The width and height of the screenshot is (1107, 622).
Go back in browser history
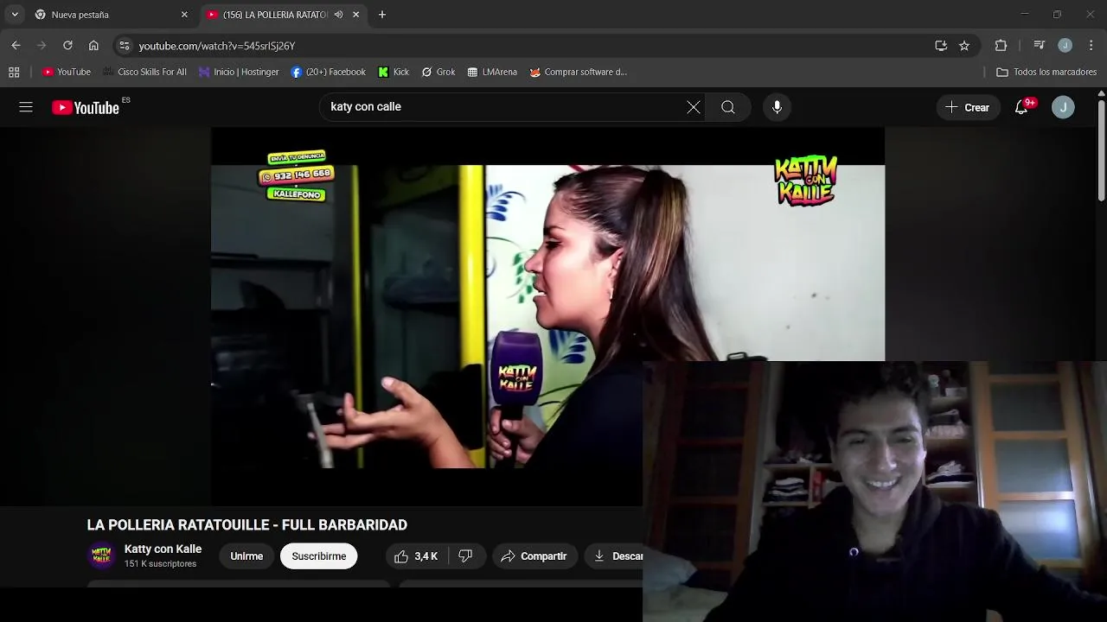click(16, 46)
